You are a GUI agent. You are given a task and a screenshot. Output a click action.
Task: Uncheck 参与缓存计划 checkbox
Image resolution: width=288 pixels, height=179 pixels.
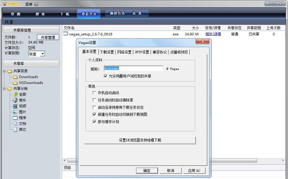(94, 122)
